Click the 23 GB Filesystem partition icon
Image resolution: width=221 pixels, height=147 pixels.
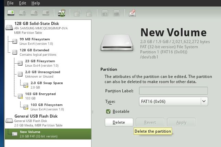(x=20, y=63)
